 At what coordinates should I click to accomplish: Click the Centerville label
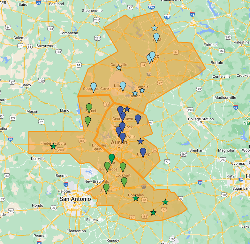[x=222, y=76]
